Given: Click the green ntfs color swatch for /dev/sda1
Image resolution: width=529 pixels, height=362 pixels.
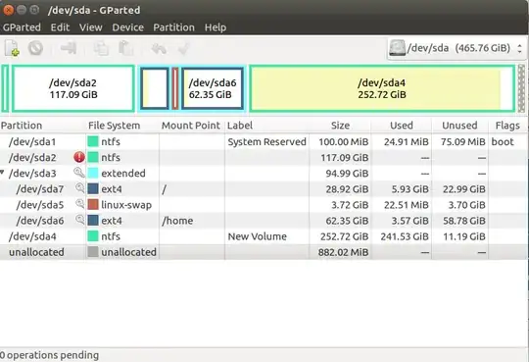Looking at the screenshot, I should (93, 141).
